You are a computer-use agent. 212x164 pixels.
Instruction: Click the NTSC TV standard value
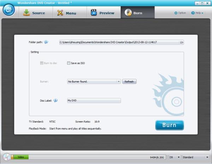(52, 121)
